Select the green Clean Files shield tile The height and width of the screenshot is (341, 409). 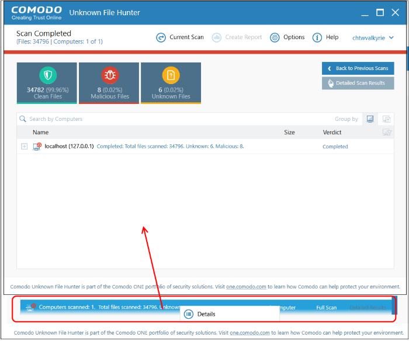click(47, 83)
